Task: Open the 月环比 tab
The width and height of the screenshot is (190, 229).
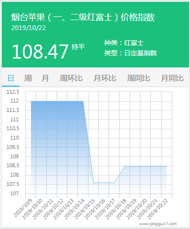Action: 105,78
